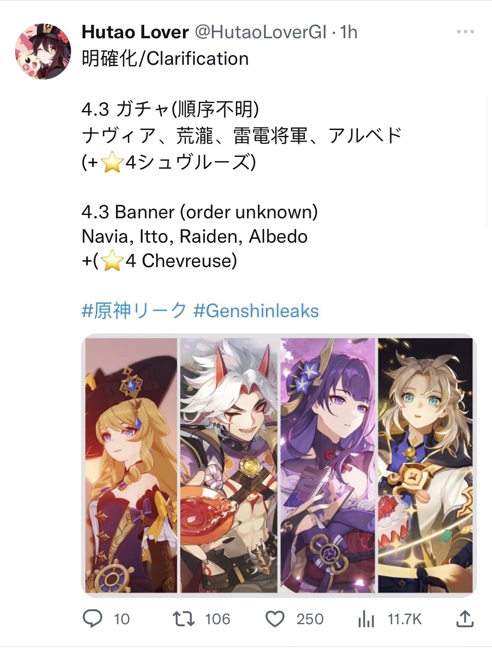Like the tweet with heart icon

coord(275,619)
